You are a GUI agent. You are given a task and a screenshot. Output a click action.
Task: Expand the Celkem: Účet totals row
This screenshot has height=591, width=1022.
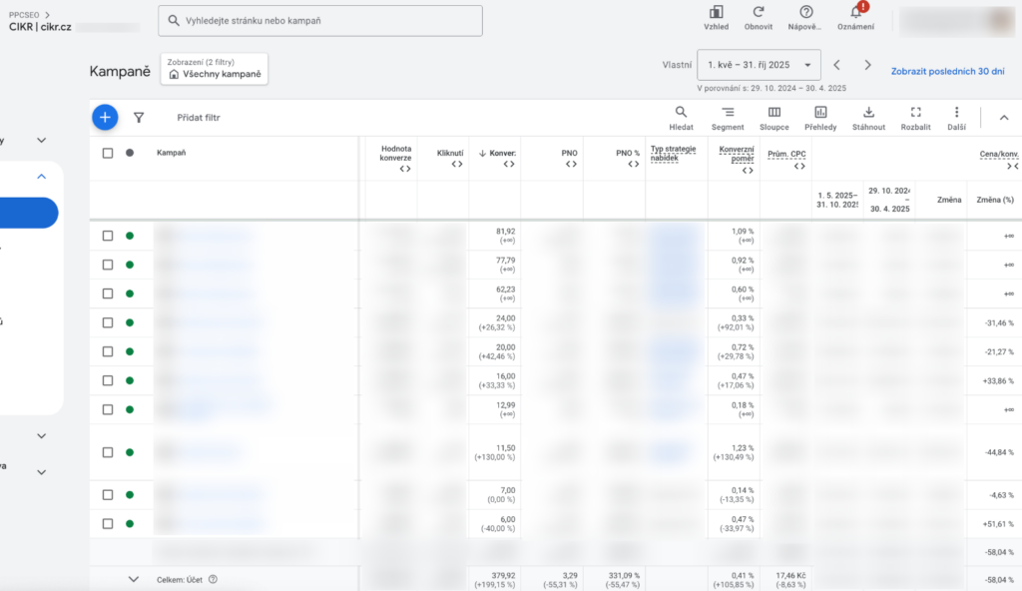click(x=134, y=579)
